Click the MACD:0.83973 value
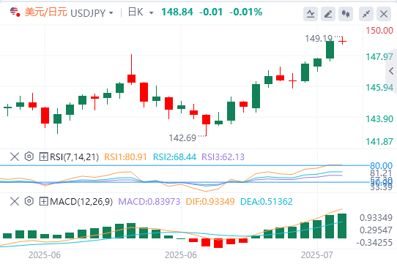 click(149, 202)
